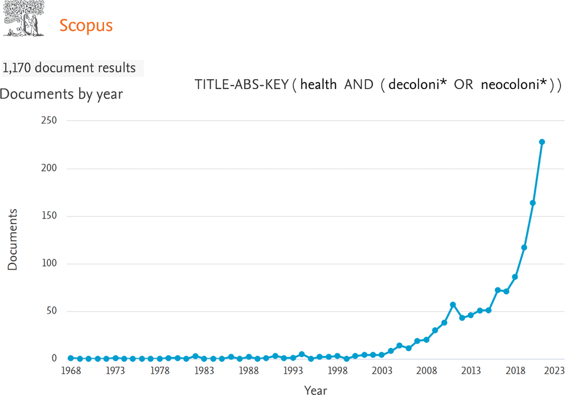Click the 2018 data point on line
The height and width of the screenshot is (395, 565).
tap(515, 277)
